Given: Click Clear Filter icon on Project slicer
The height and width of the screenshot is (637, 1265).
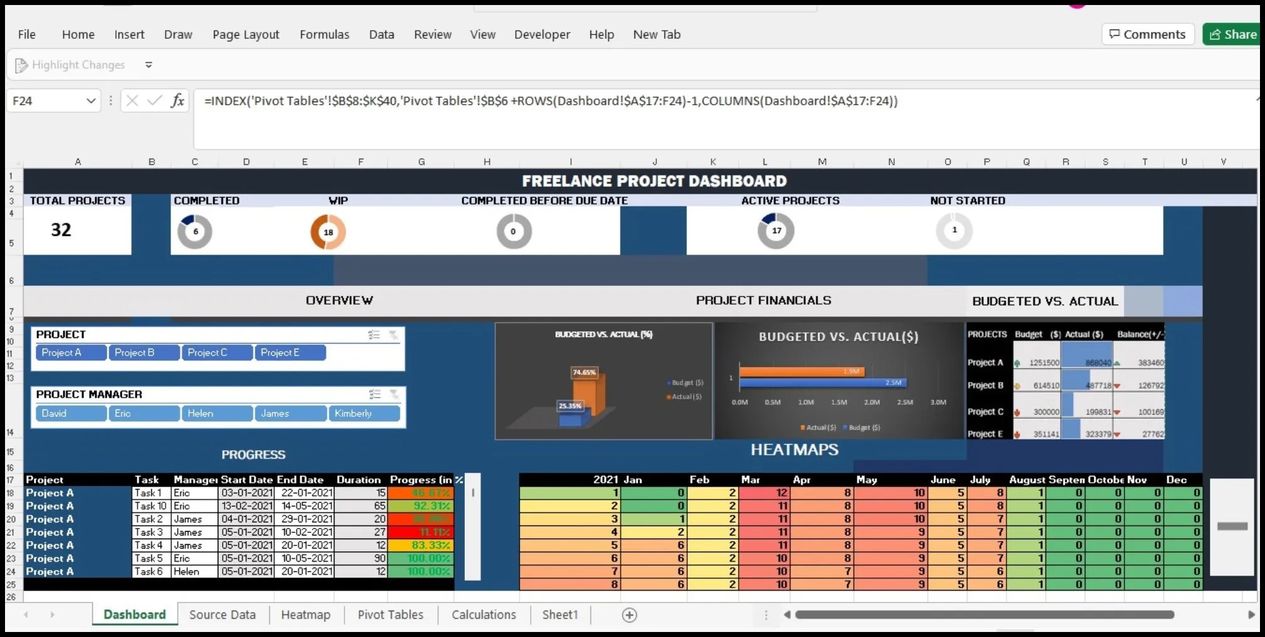Looking at the screenshot, I should click(395, 334).
